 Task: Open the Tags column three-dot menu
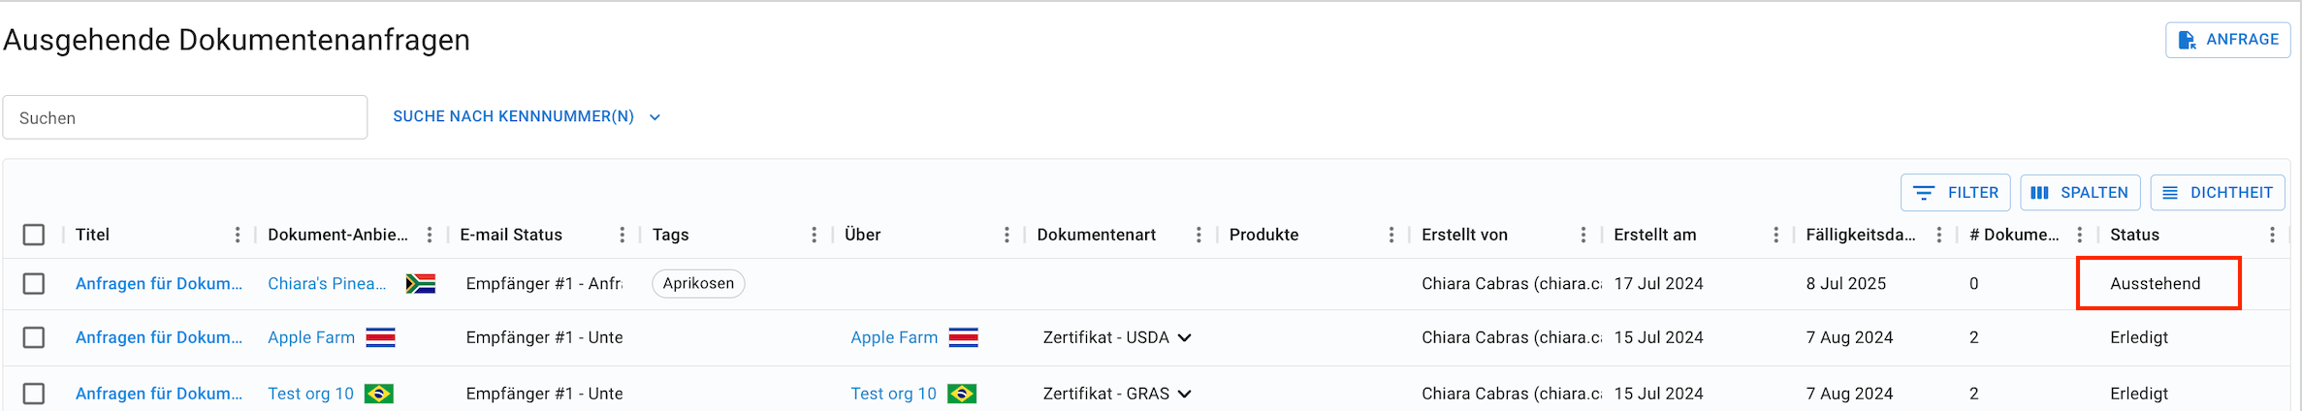pos(815,235)
